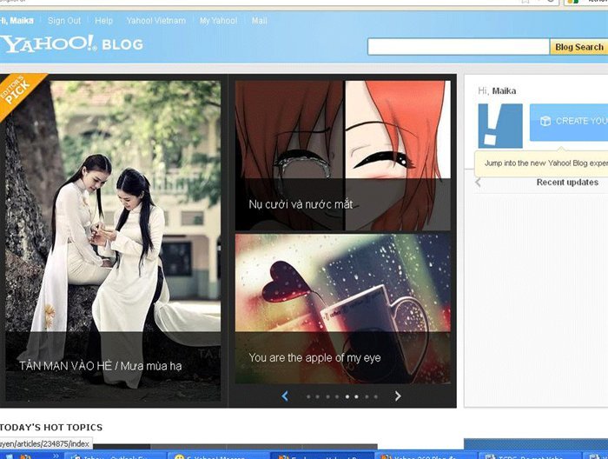Open post 'Nụ cười và nước mắt'
608x459 pixels.
click(x=301, y=204)
